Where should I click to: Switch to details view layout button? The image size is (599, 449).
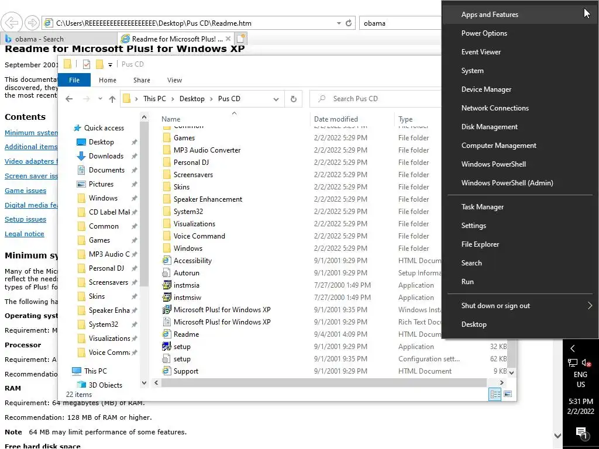[495, 394]
